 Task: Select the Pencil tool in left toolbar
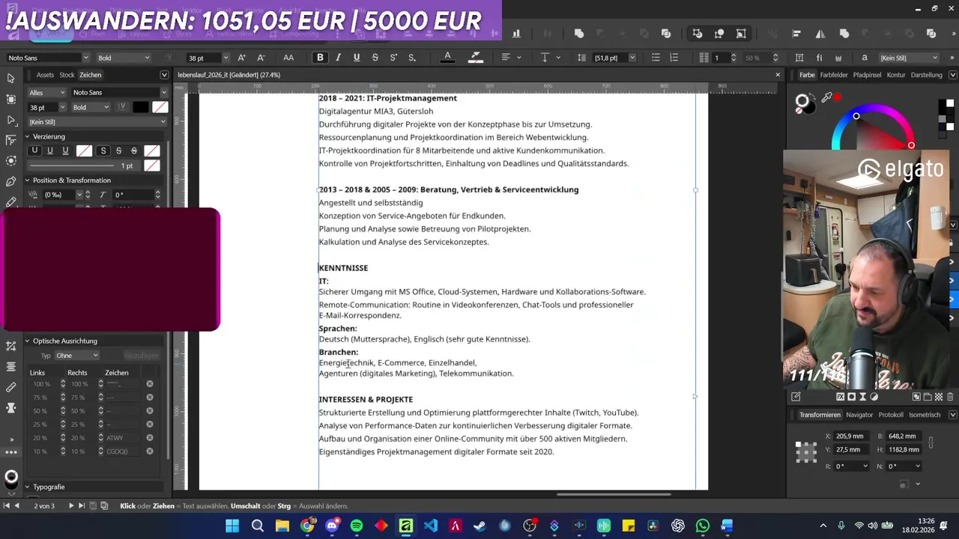click(x=11, y=202)
